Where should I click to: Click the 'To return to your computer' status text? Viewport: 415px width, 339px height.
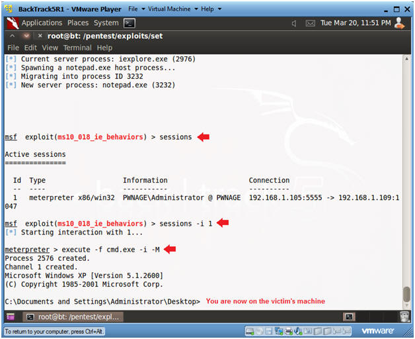click(54, 332)
